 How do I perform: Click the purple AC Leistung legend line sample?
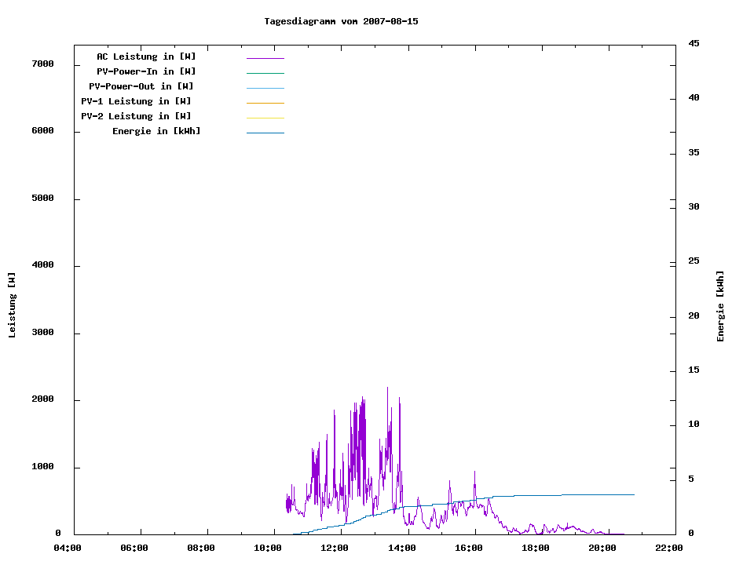tap(265, 58)
